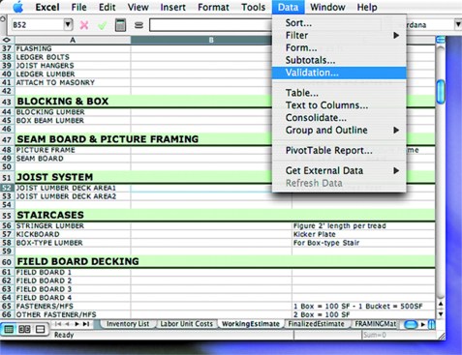
Task: Open the View menu
Action: 138,7
